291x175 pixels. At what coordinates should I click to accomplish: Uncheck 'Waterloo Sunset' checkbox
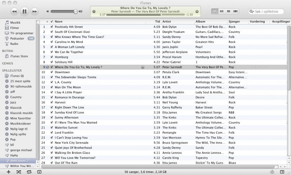[52, 128]
